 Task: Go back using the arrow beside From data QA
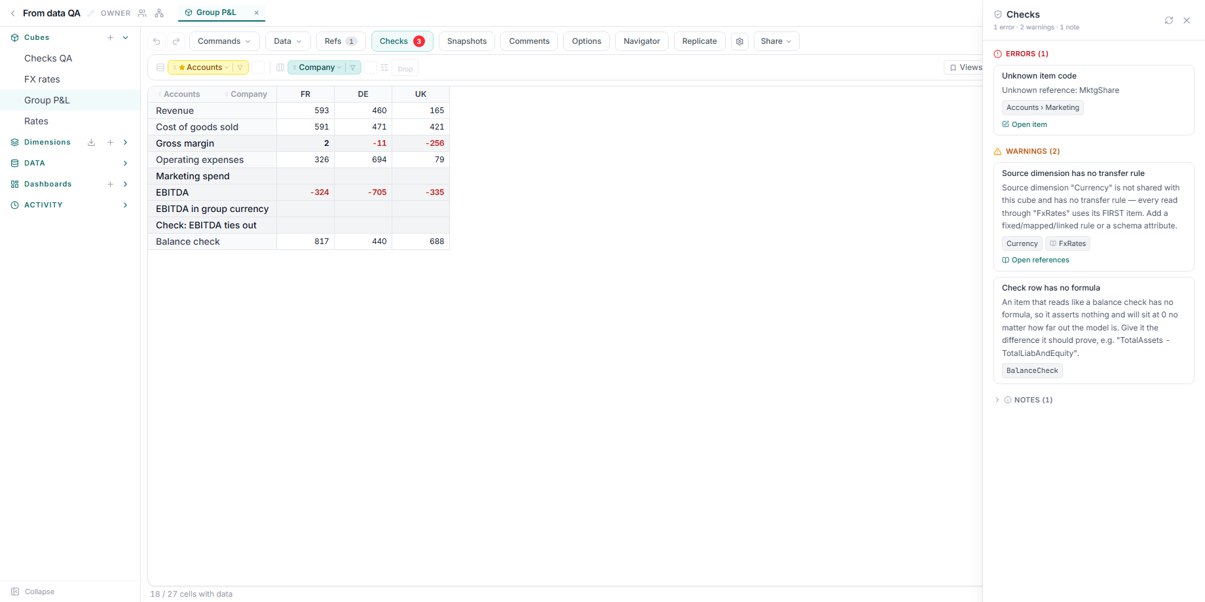tap(12, 13)
